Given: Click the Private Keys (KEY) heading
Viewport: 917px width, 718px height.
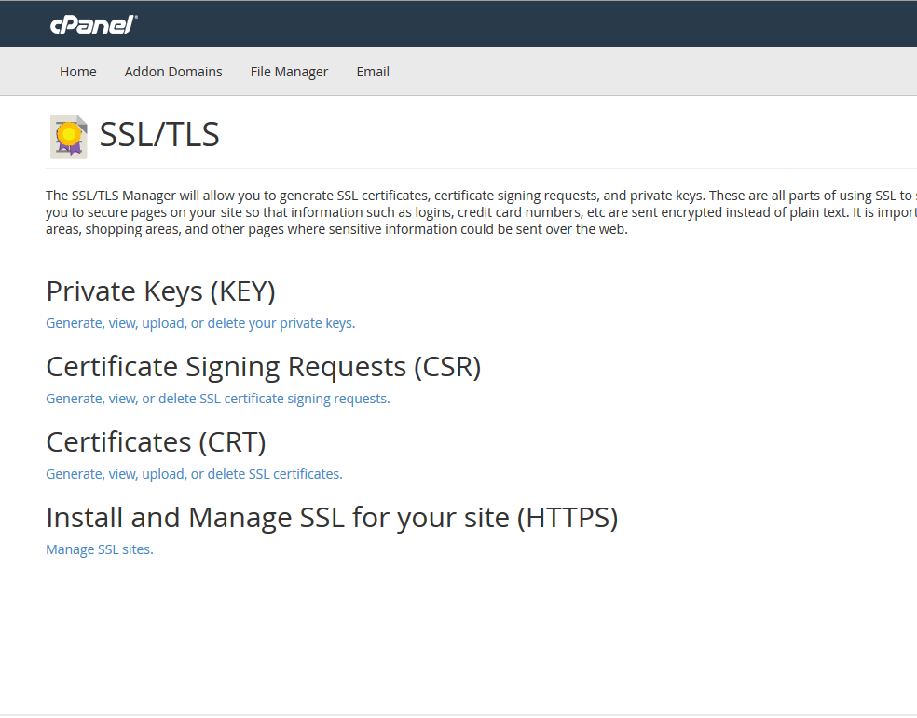Looking at the screenshot, I should 159,291.
